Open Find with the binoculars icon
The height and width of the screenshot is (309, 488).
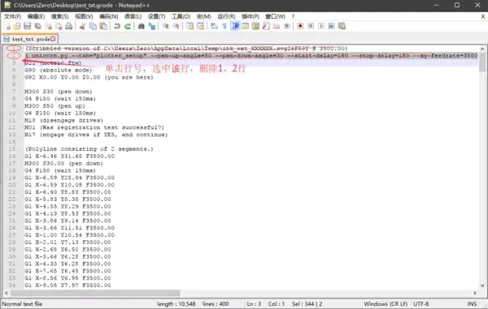point(142,27)
